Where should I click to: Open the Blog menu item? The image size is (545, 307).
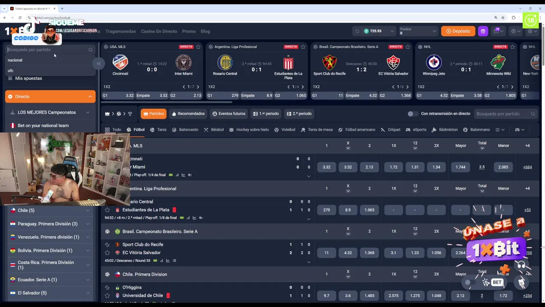click(205, 31)
